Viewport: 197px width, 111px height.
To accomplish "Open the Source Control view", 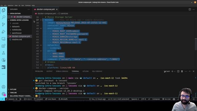I will click(x=3, y=24).
